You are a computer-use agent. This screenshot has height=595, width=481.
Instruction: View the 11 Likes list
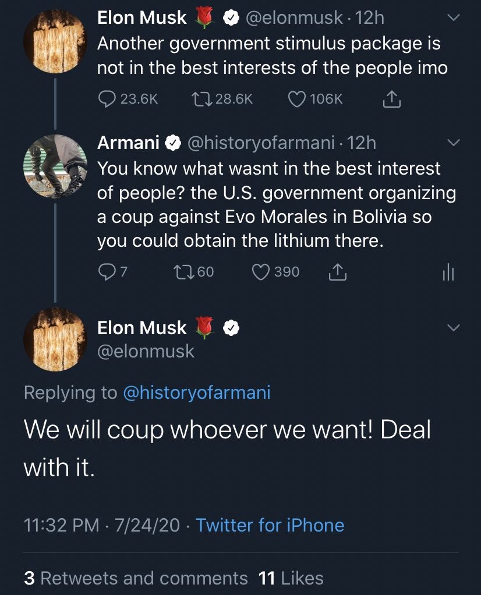[291, 578]
